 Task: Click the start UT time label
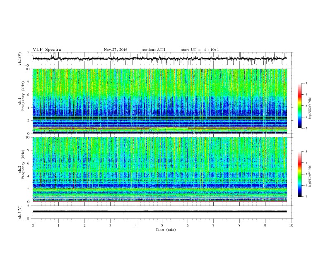[x=200, y=50]
